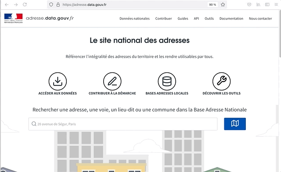The image size is (281, 172).
Task: Click the pencil contribute icon
Action: coord(112,81)
